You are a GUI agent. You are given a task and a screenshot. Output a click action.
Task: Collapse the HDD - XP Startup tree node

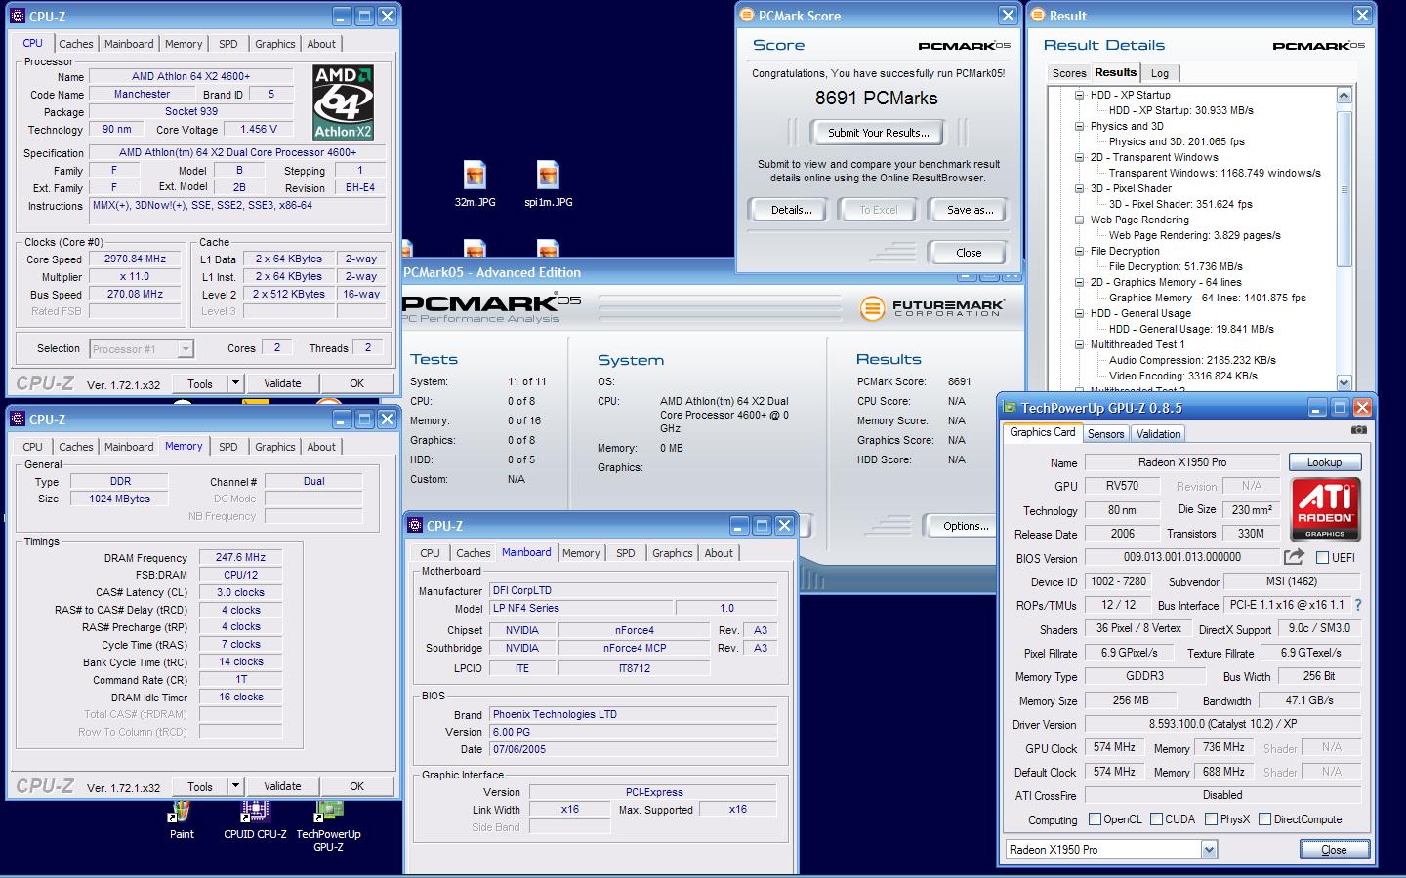[1079, 95]
